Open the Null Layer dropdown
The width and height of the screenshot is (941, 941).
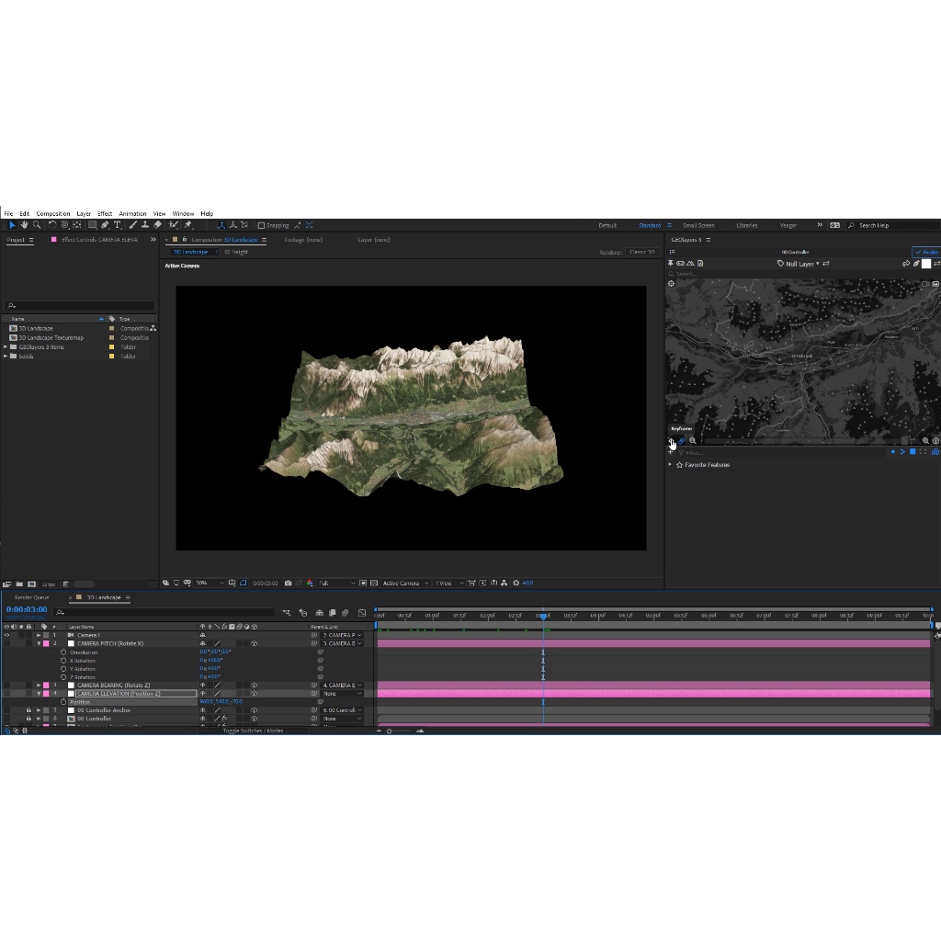(799, 264)
